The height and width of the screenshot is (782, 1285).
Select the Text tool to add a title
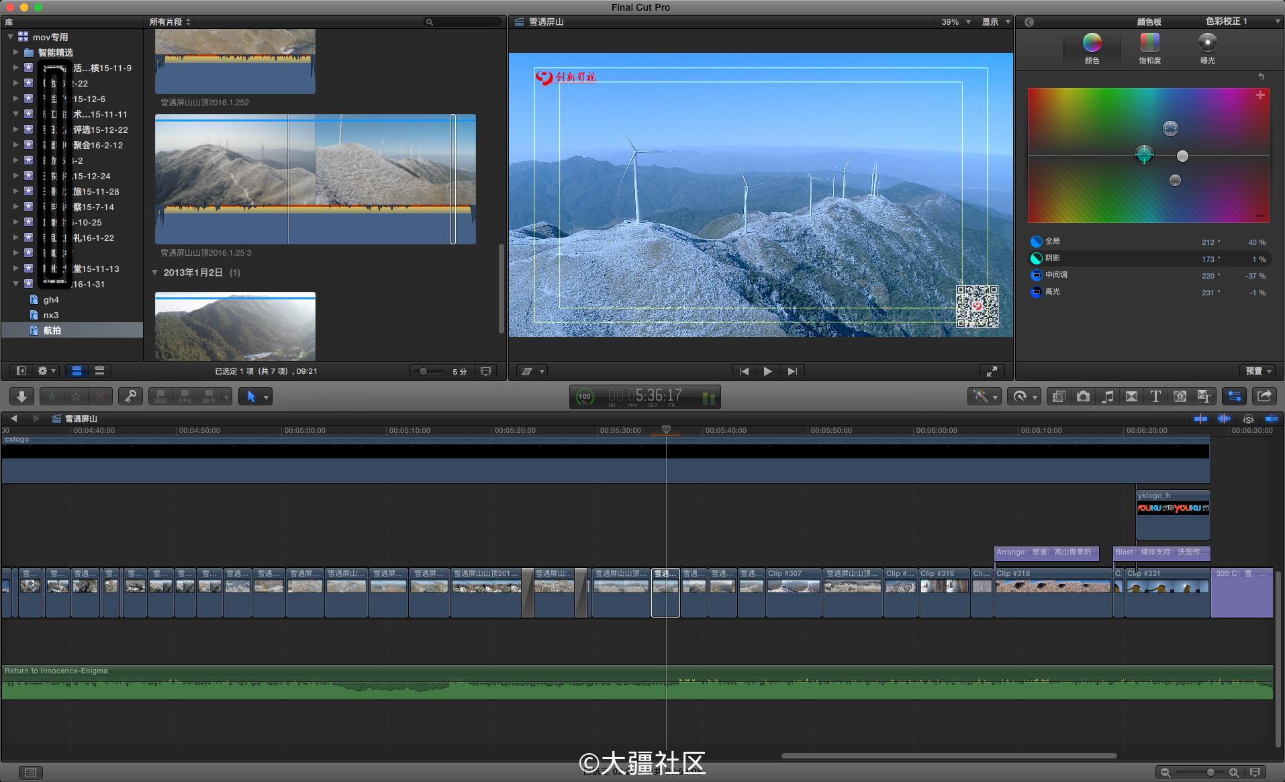[x=1155, y=396]
